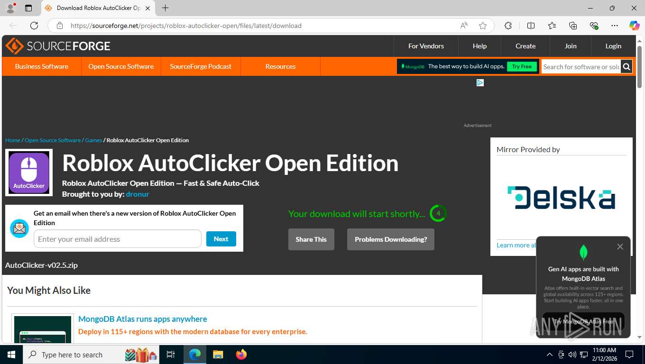Open a new browser tab
The width and height of the screenshot is (645, 364).
tap(165, 8)
